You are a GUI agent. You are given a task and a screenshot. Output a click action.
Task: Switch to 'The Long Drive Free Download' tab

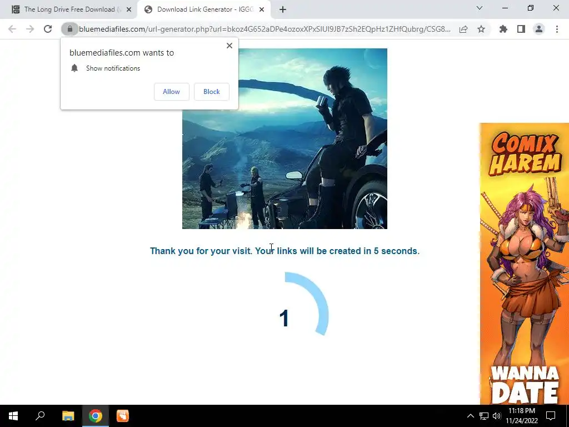pyautogui.click(x=69, y=9)
